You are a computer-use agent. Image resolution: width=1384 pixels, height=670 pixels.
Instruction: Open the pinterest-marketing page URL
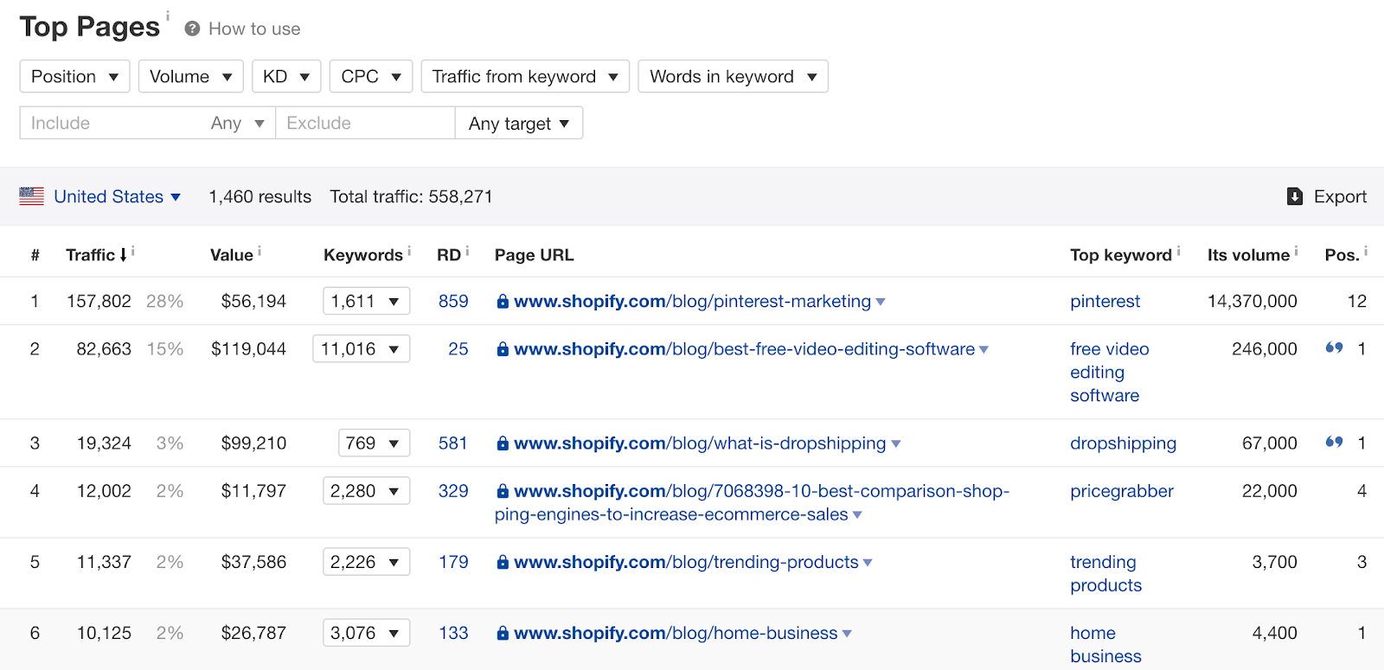coord(692,301)
